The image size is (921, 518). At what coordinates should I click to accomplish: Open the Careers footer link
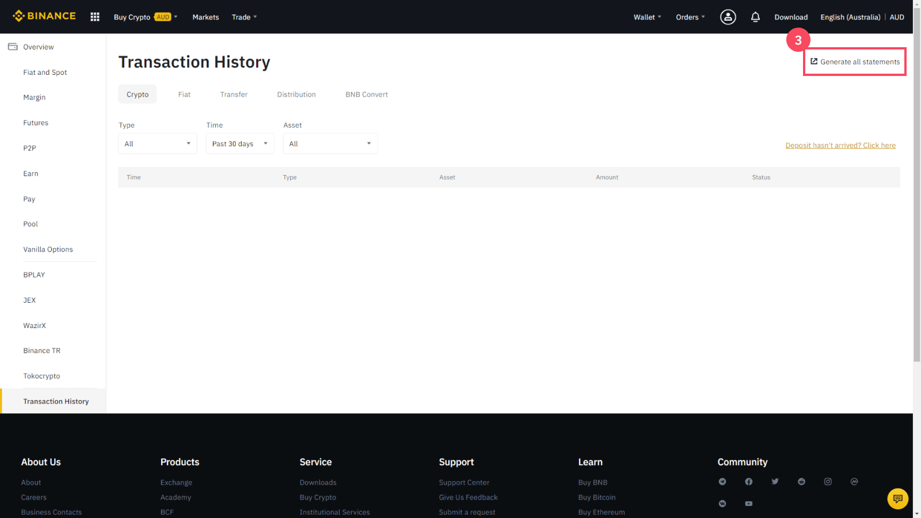34,497
